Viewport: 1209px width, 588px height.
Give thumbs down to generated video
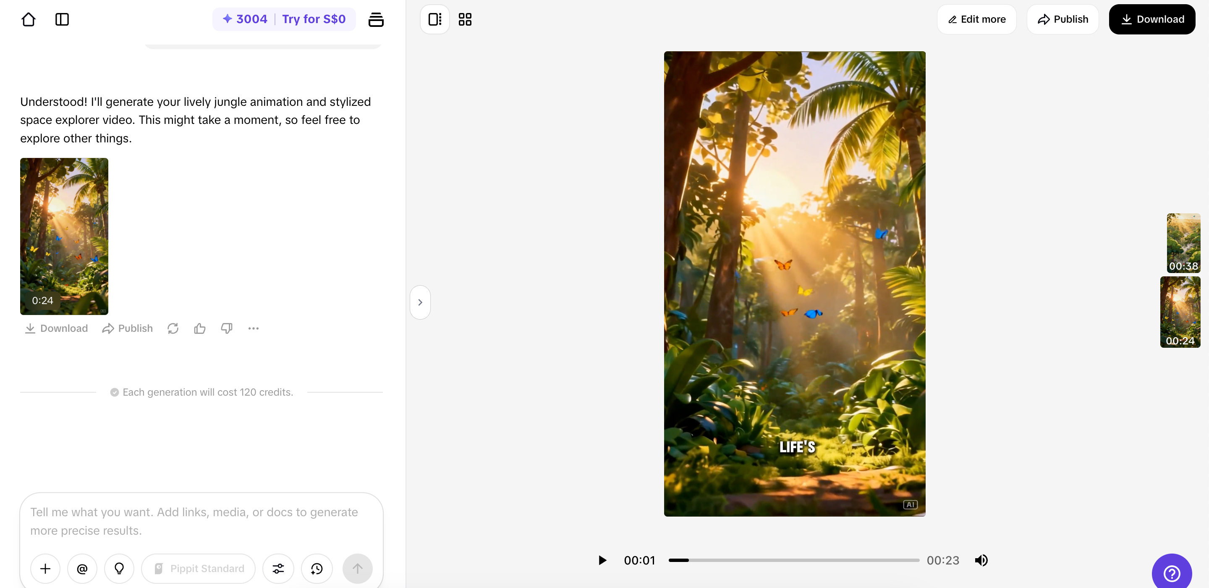click(x=227, y=328)
